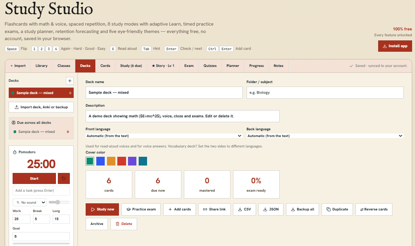
Task: Pick the red cover color swatch
Action: pos(122,161)
